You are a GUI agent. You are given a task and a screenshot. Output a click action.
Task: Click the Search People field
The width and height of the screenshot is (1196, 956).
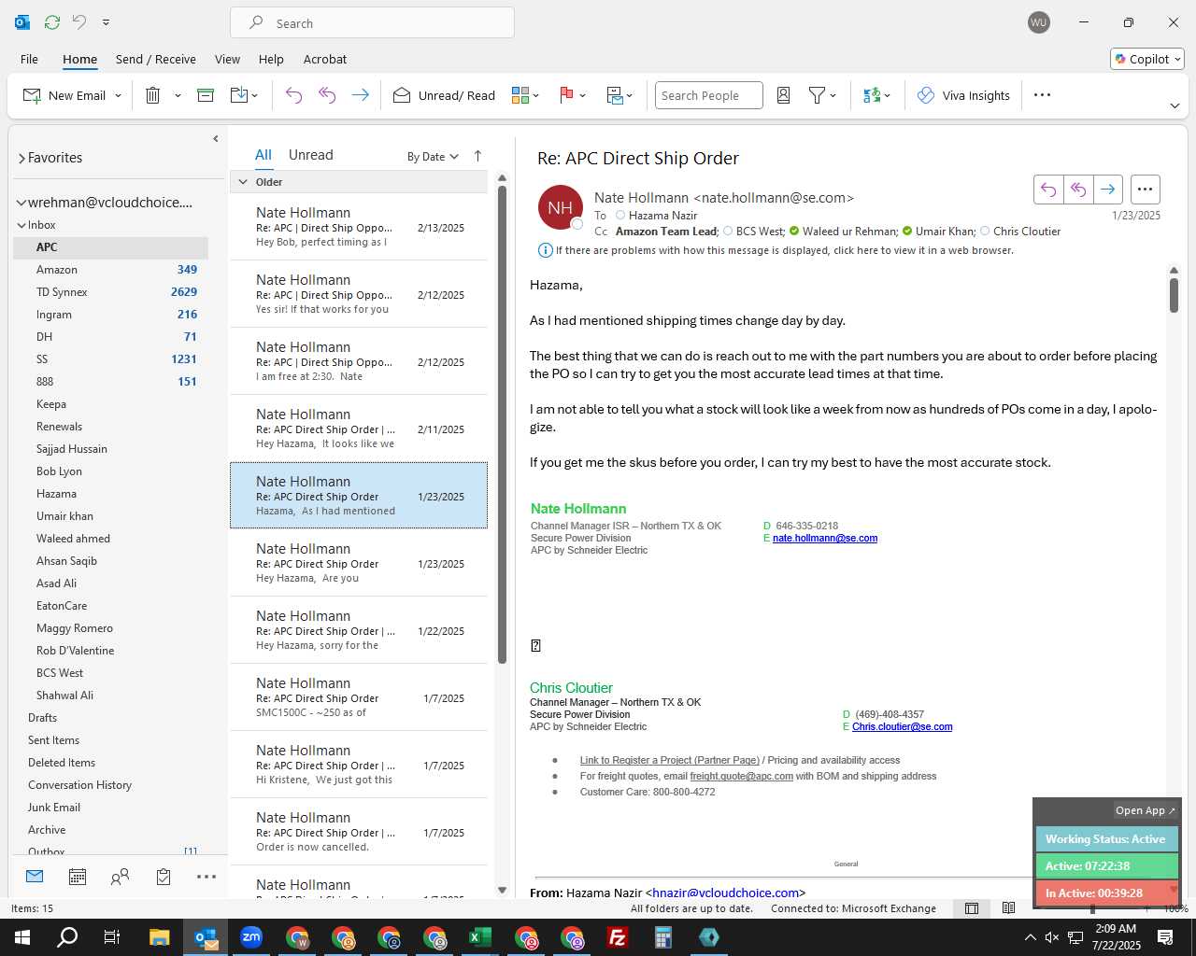pos(708,95)
